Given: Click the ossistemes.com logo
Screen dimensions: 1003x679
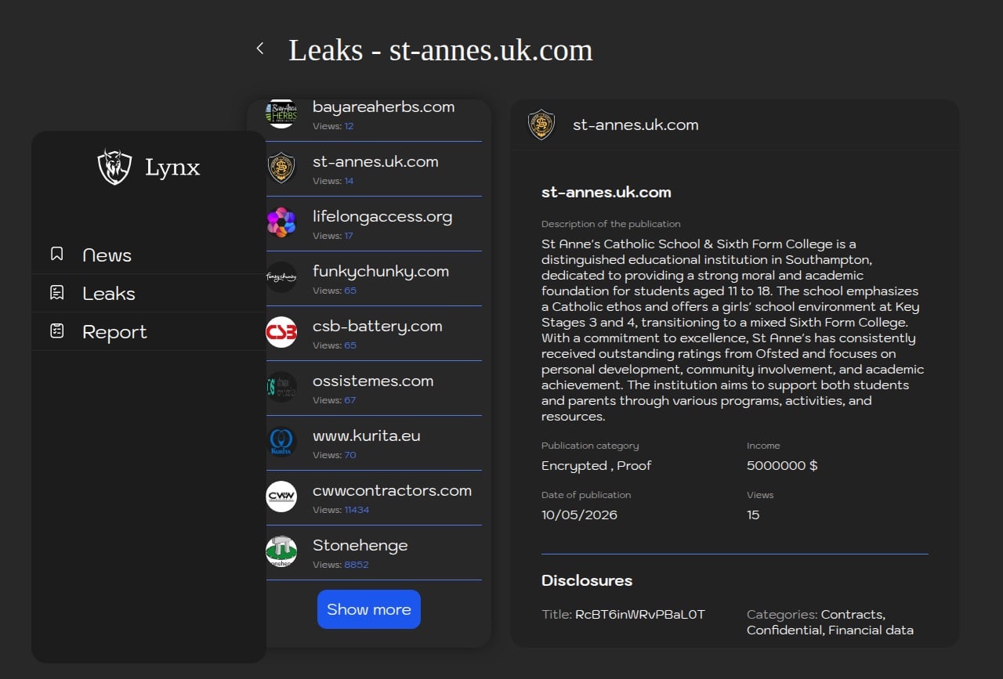Looking at the screenshot, I should point(281,387).
